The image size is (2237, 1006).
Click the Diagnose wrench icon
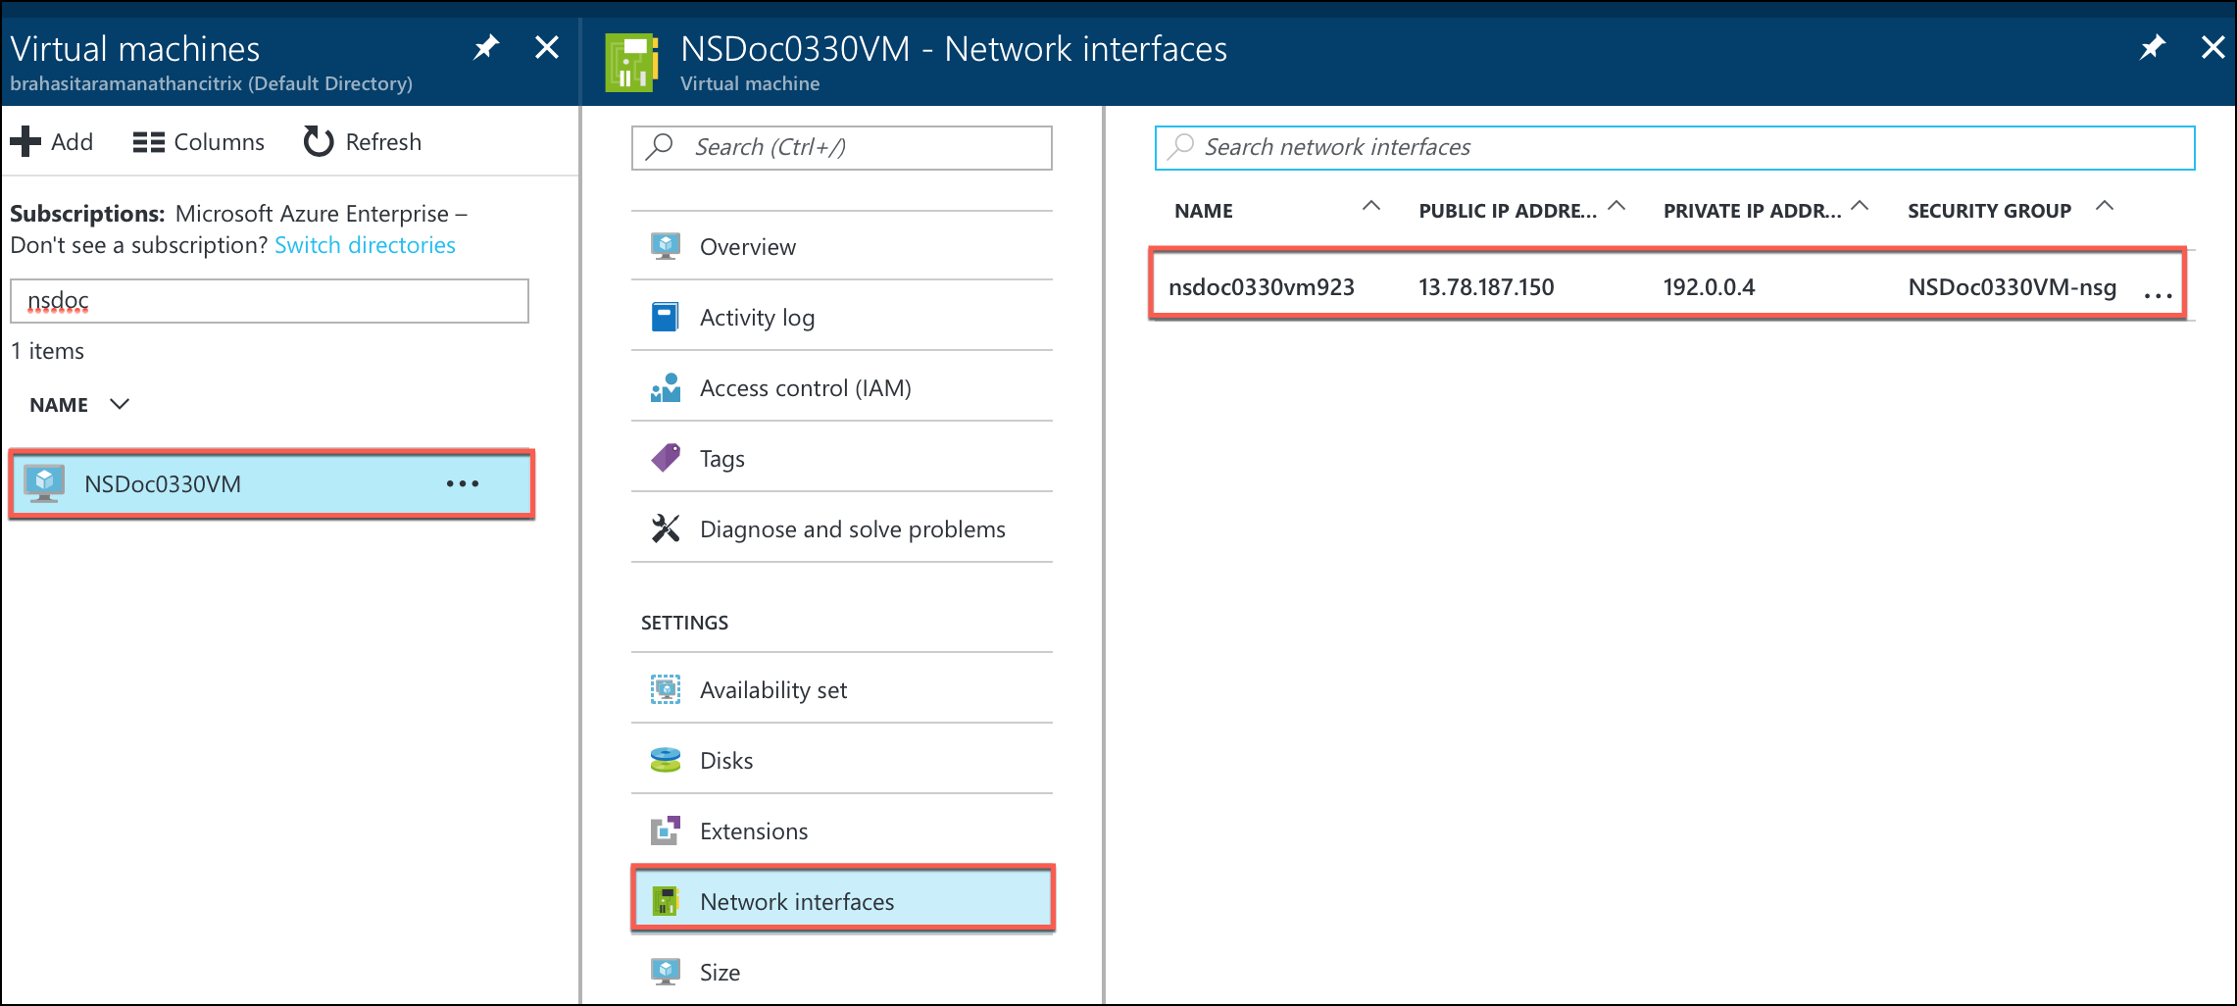(x=666, y=528)
